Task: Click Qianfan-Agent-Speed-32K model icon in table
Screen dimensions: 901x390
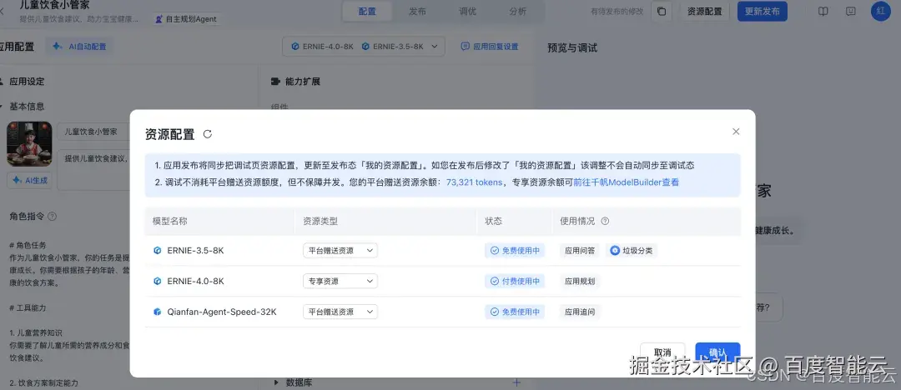Action: pos(158,312)
